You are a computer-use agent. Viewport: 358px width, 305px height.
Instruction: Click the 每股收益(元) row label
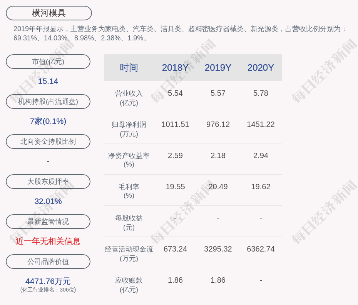point(129,223)
